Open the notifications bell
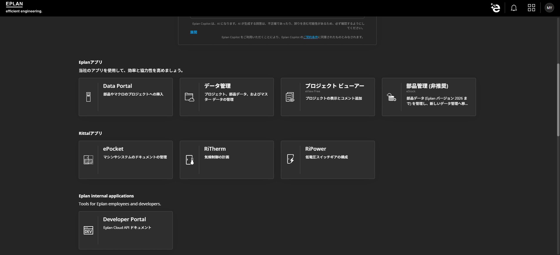This screenshot has width=560, height=255. pyautogui.click(x=514, y=8)
